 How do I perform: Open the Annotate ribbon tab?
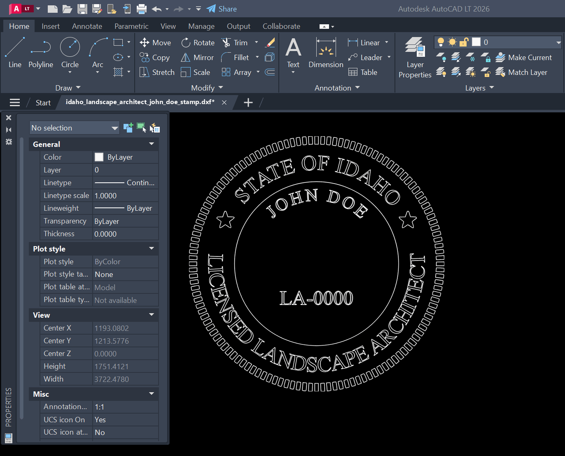pos(87,26)
